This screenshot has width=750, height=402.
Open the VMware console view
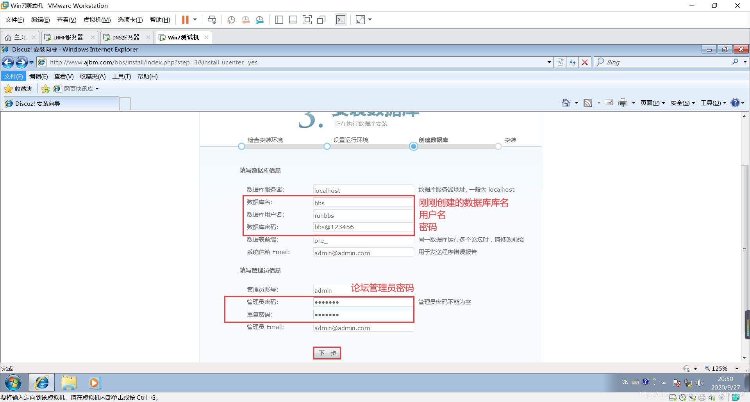click(x=341, y=20)
